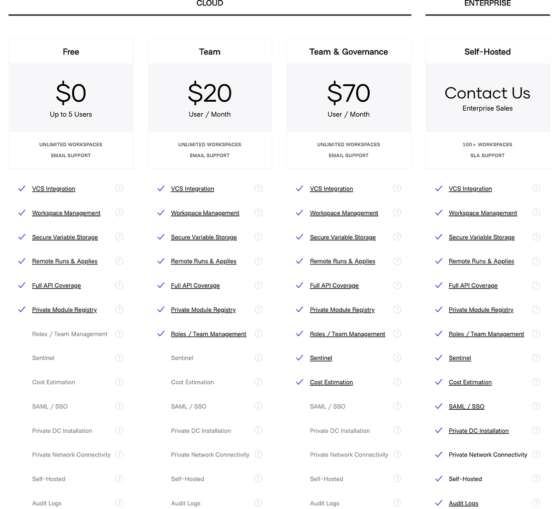Screen dimensions: 553x509
Task: Click help icon for Self-Hosted Private DC Installation
Action: click(x=536, y=430)
